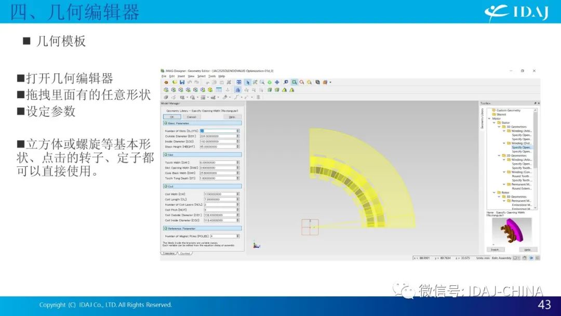Click the dark overlapping squares toolbar icon
Screen dimensions: 561x316
tap(318, 82)
